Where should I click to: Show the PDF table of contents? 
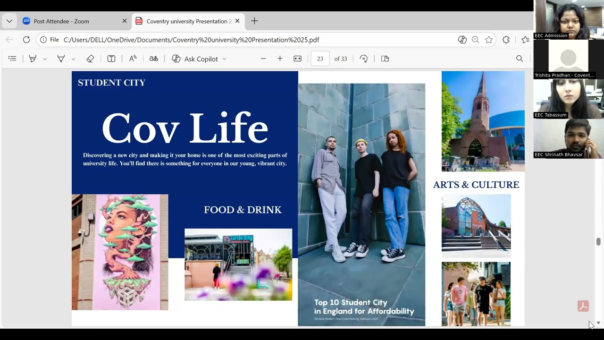pos(12,59)
